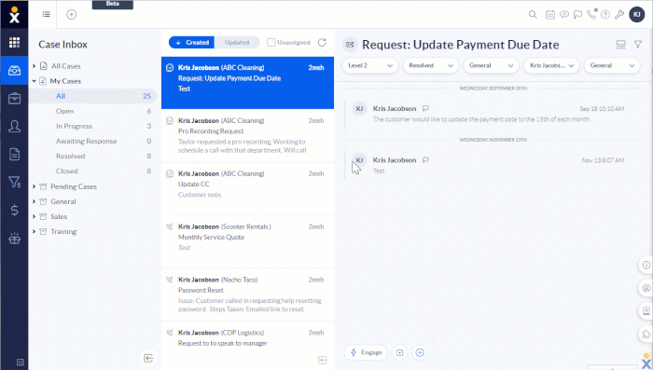
Task: Open the filter funnel icon beside the case title
Action: 637,44
